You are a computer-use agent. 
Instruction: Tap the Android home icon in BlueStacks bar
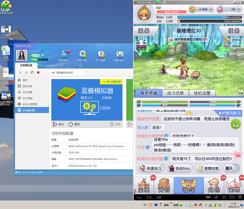click(149, 197)
